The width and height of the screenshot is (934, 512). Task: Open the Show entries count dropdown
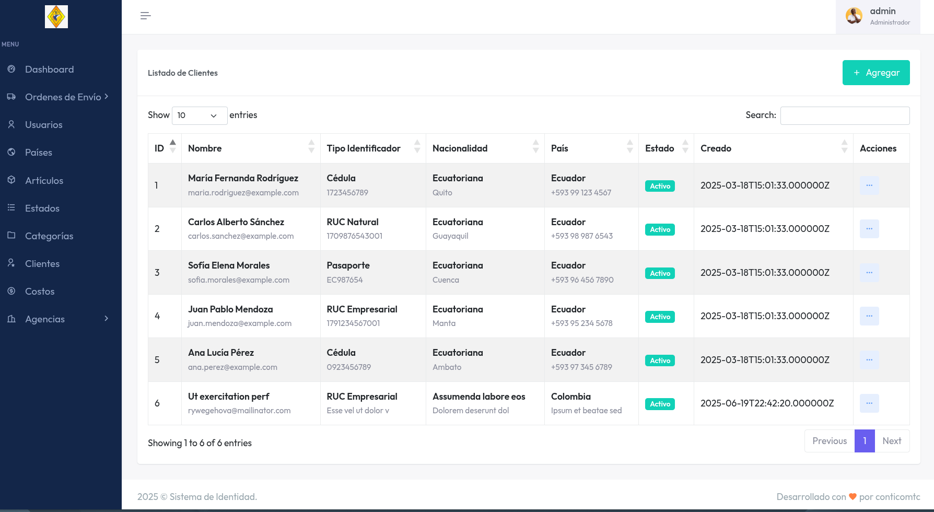tap(199, 115)
